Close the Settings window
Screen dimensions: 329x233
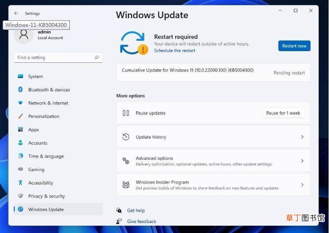point(311,10)
